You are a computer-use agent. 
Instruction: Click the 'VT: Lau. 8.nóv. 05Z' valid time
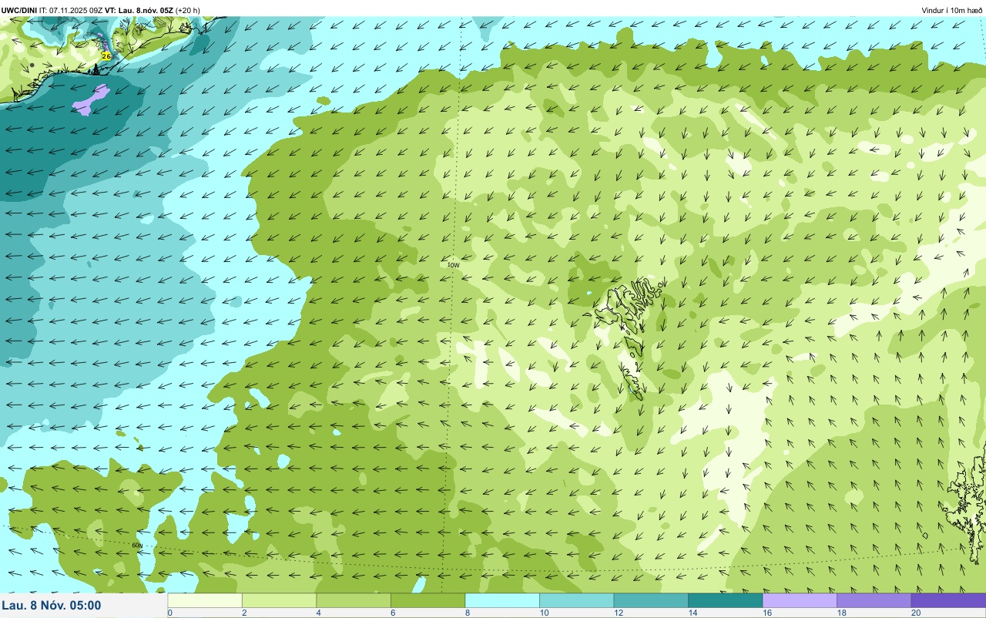(x=139, y=11)
